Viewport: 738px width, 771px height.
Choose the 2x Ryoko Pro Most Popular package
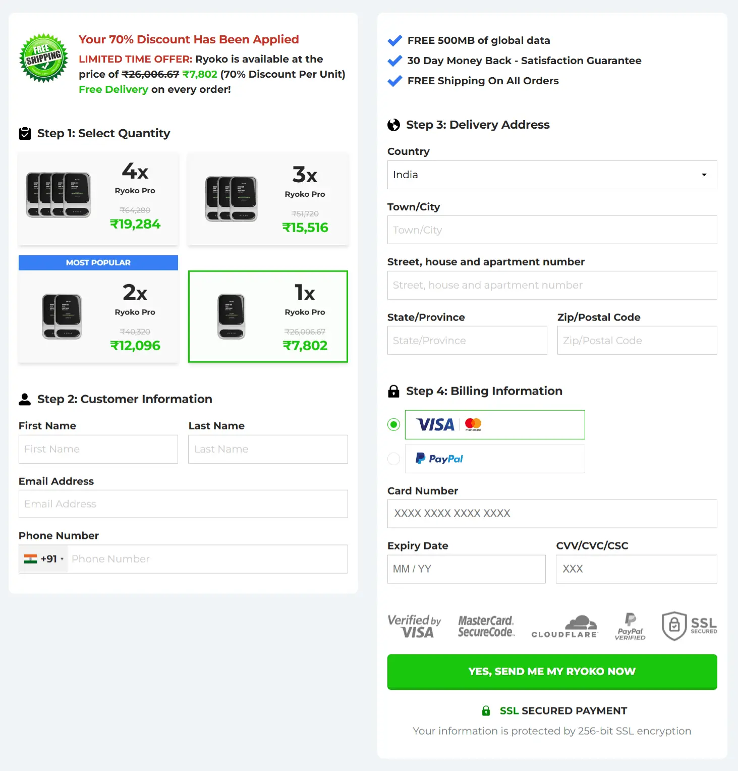(98, 309)
